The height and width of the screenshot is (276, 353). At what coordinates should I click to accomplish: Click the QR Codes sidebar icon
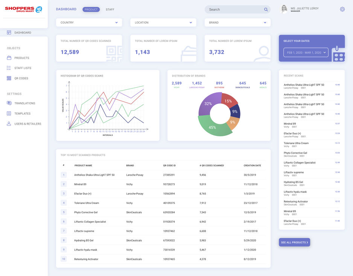(9, 78)
